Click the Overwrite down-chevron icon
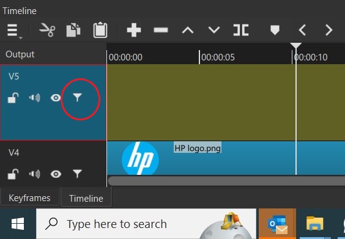Viewport: 345px width, 239px height. [214, 30]
